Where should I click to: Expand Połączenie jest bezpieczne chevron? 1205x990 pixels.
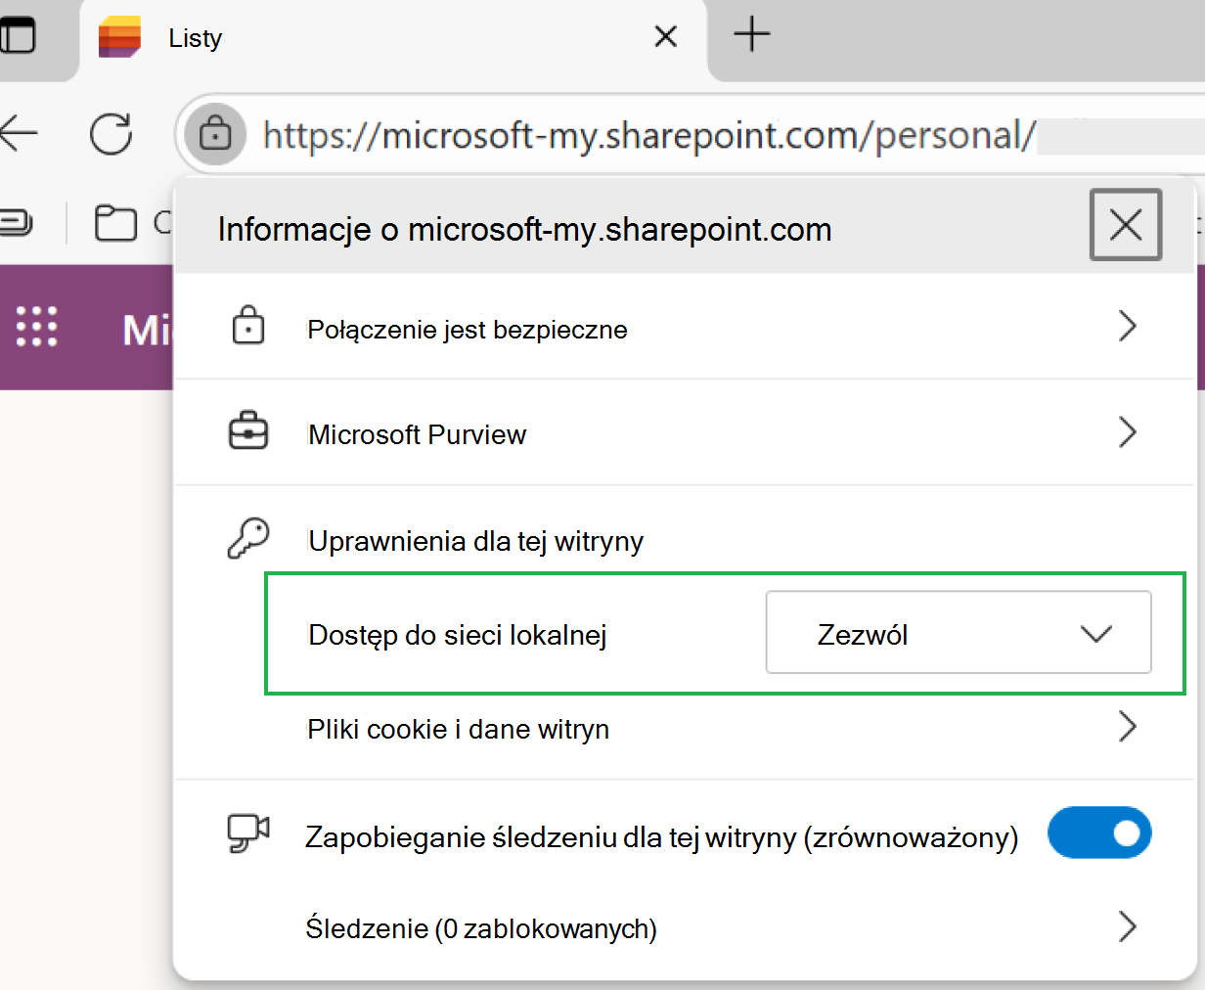1128,327
